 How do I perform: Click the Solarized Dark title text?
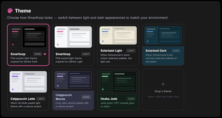(x=156, y=50)
